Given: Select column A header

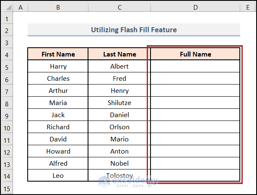Looking at the screenshot, I should tap(21, 7).
